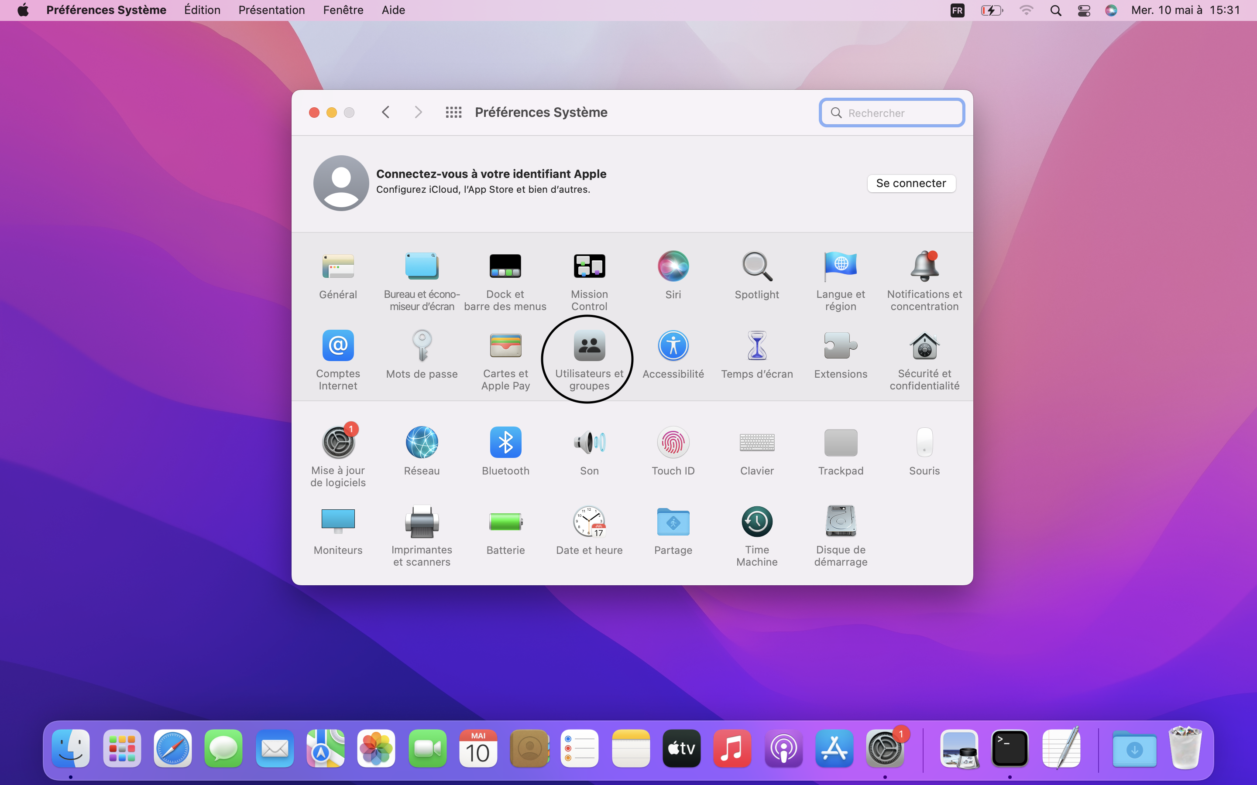Click the Apple ID avatar picture
The height and width of the screenshot is (785, 1257).
pyautogui.click(x=341, y=183)
